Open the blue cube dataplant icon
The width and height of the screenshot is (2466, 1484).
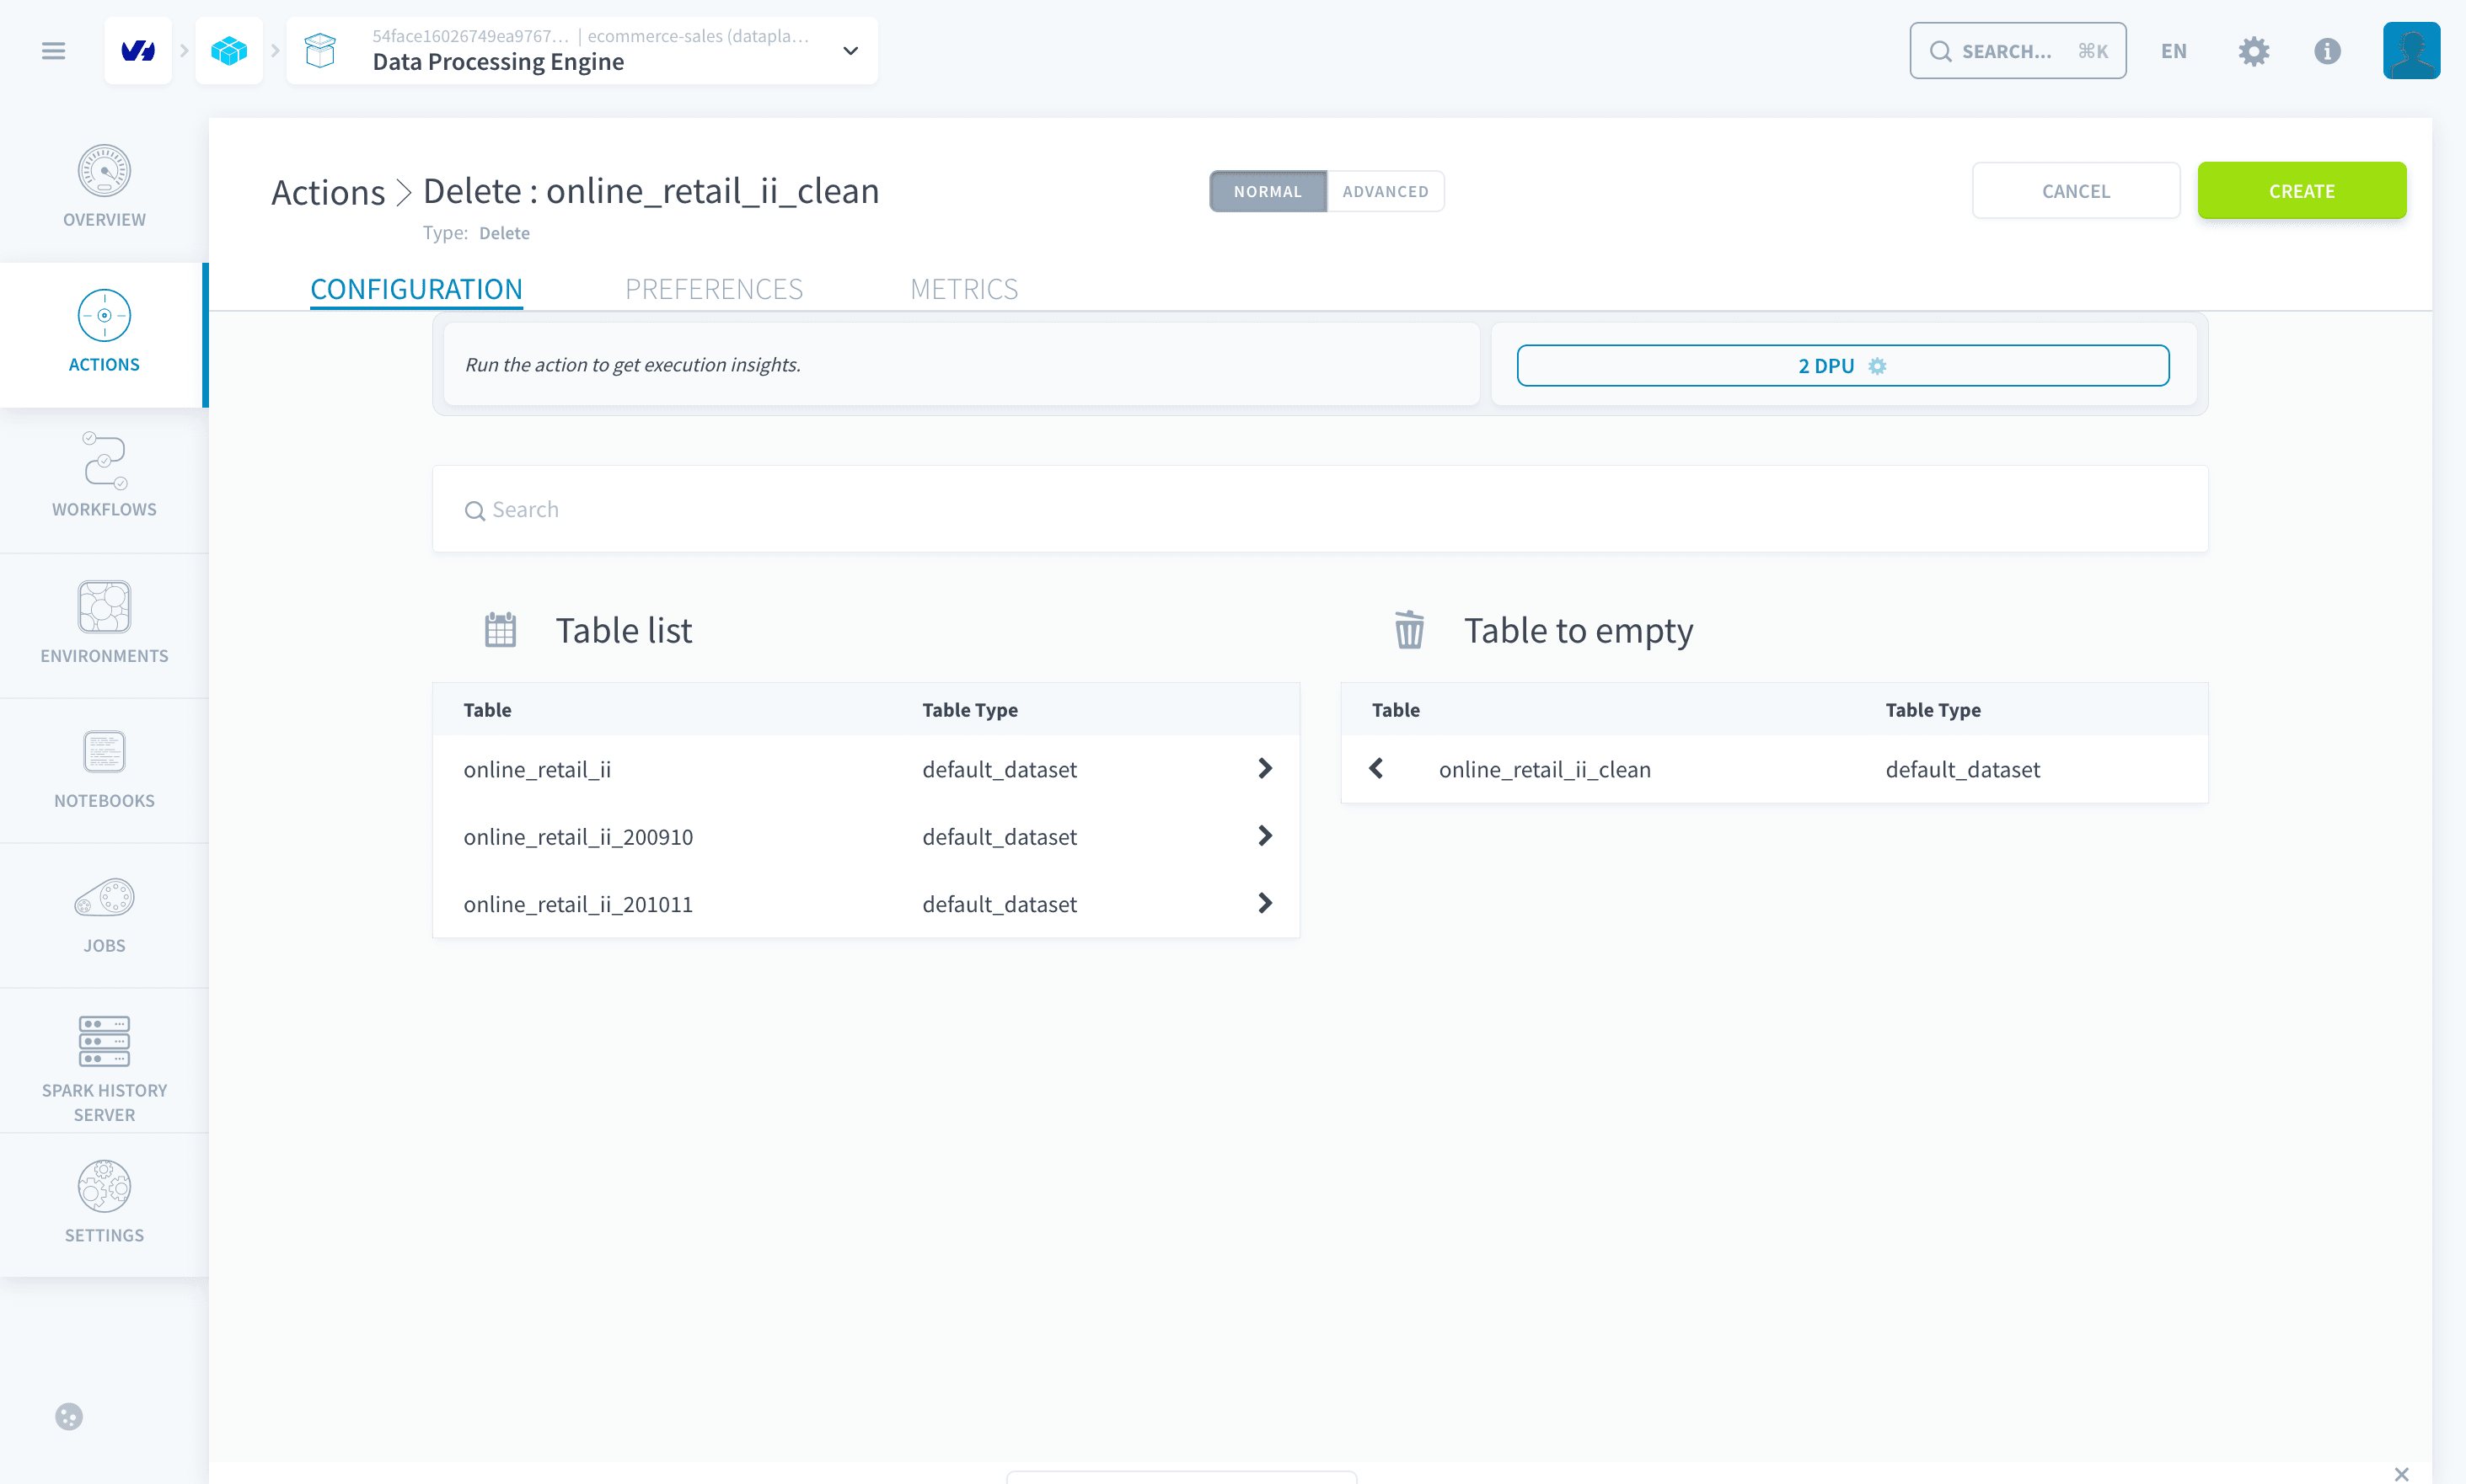point(229,51)
